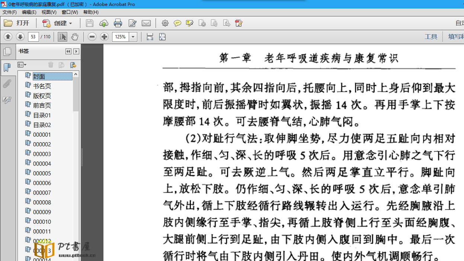Click the expand current bookmark icon
This screenshot has width=464, height=261.
point(73,65)
